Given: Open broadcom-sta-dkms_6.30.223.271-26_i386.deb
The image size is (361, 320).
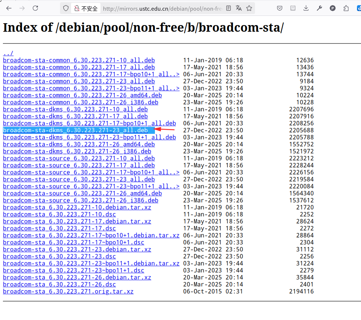Looking at the screenshot, I should [x=77, y=152].
